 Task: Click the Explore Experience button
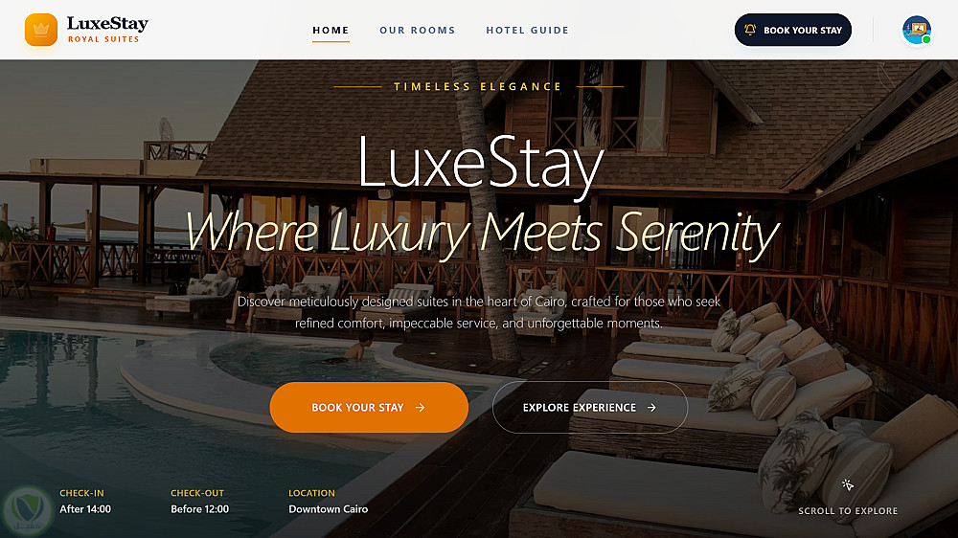pyautogui.click(x=589, y=407)
